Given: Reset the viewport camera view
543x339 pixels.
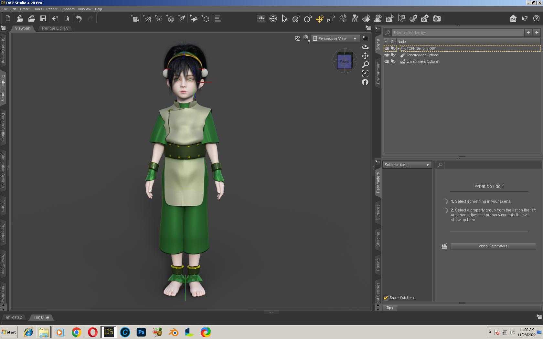Looking at the screenshot, I should (x=365, y=82).
